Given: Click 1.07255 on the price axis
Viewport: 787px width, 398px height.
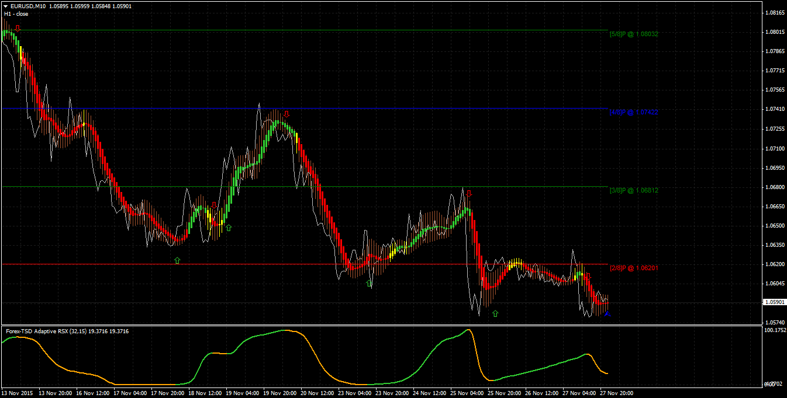Looking at the screenshot, I should (x=774, y=128).
